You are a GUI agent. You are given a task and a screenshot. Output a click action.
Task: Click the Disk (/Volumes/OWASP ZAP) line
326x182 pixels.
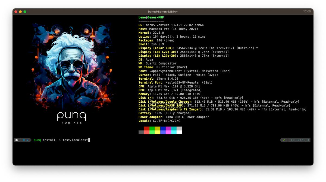[x=214, y=105]
